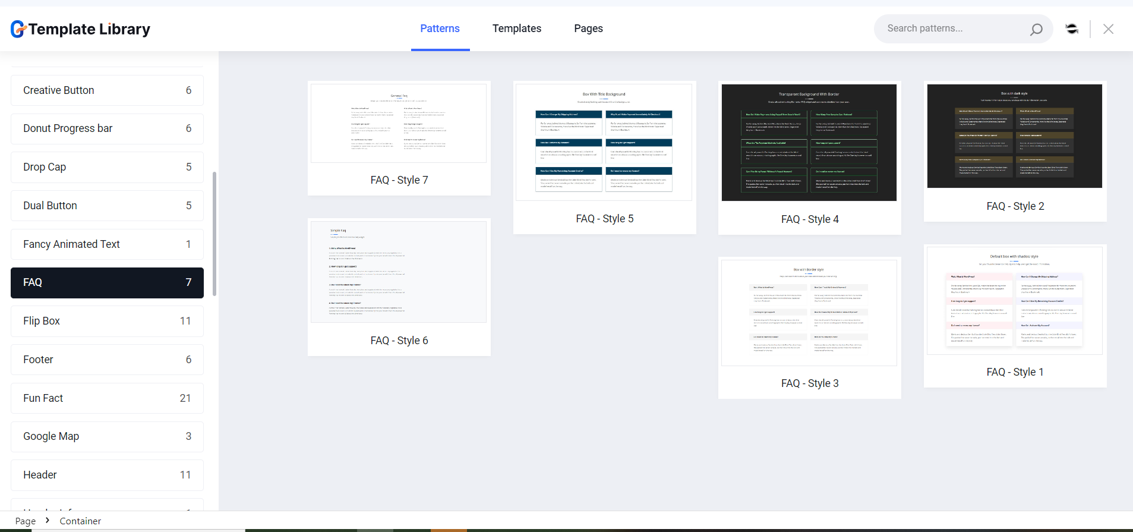
Task: Open the Flip Box category
Action: click(107, 321)
